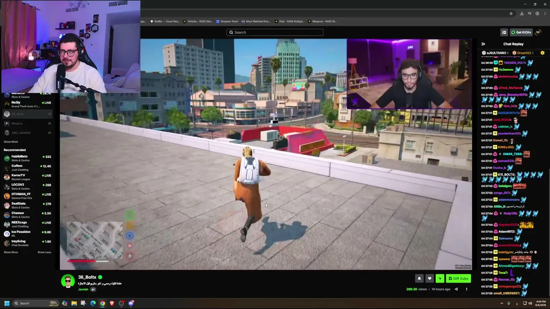Viewport: 550px width, 309px height.
Task: Open the 3li_Boltx channel name link
Action: [87, 277]
